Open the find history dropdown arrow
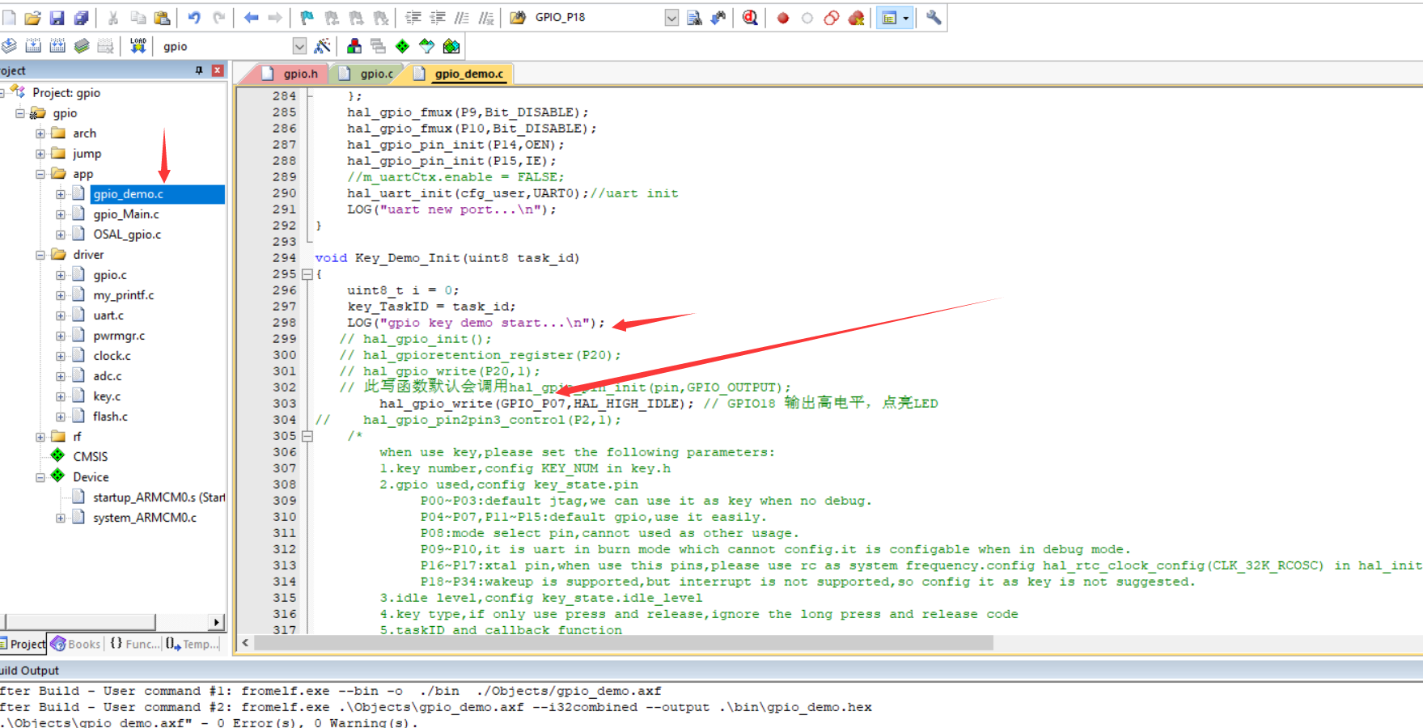 [671, 17]
